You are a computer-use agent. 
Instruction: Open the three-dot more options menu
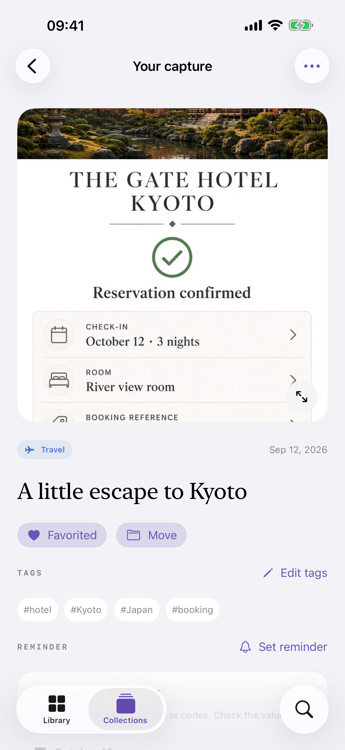point(312,66)
